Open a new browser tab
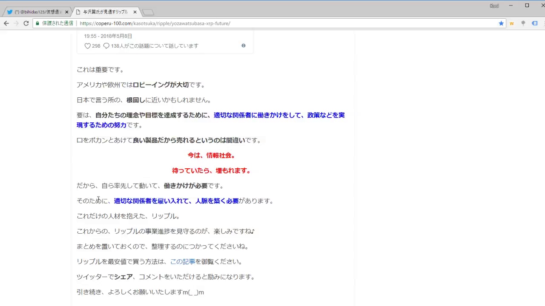The height and width of the screenshot is (306, 545). tap(148, 12)
